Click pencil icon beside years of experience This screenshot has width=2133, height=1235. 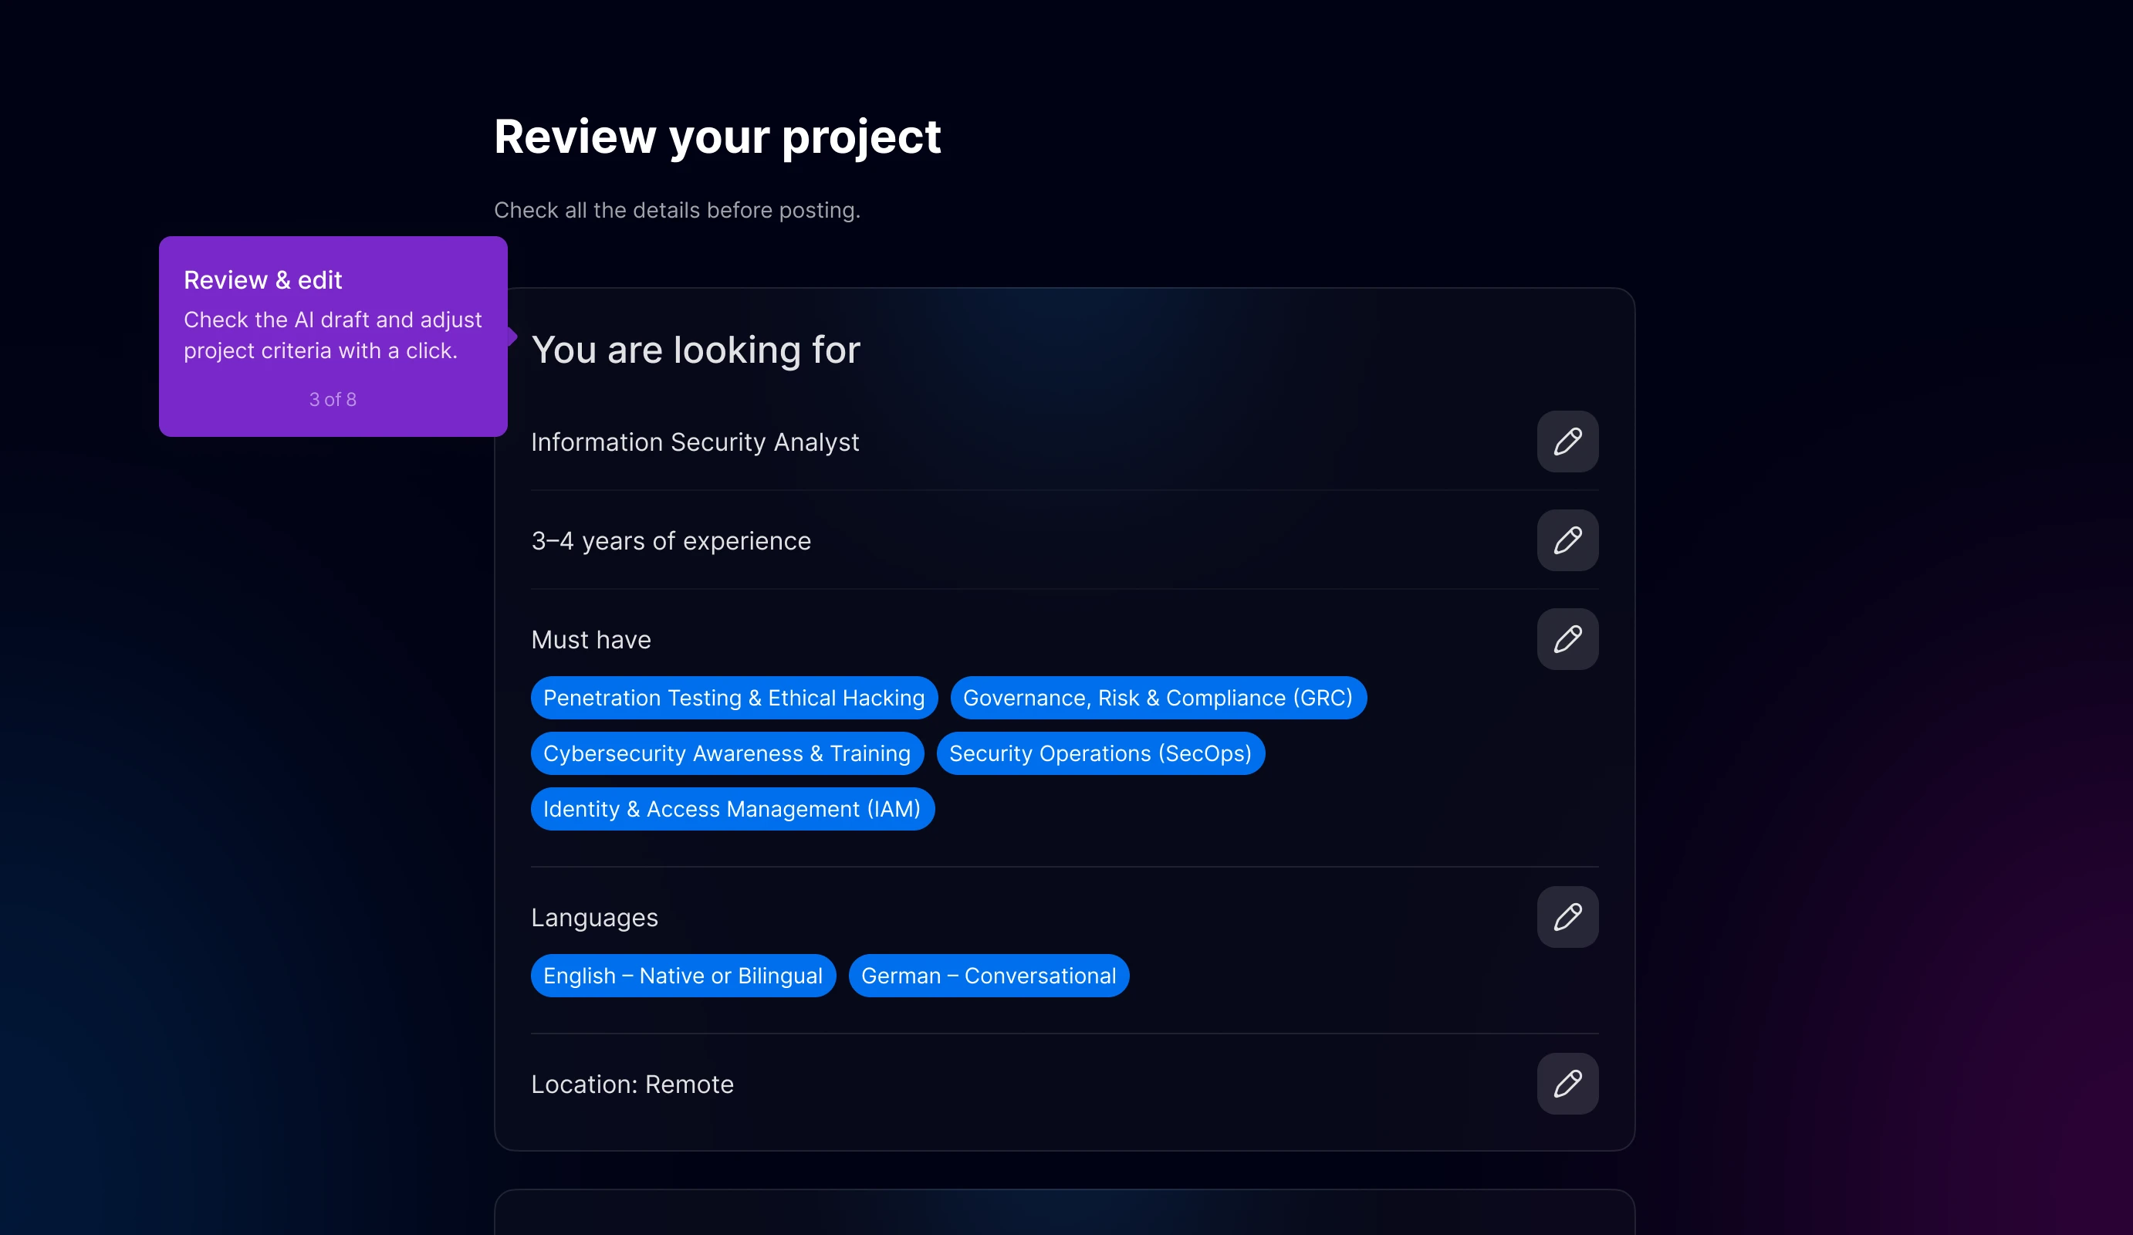point(1567,540)
